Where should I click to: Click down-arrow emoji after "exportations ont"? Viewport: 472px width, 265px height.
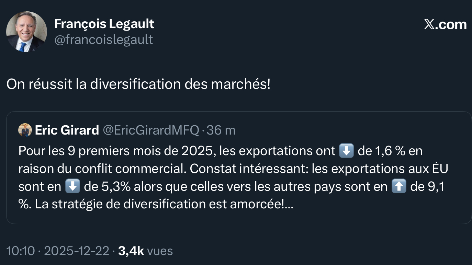coord(346,151)
